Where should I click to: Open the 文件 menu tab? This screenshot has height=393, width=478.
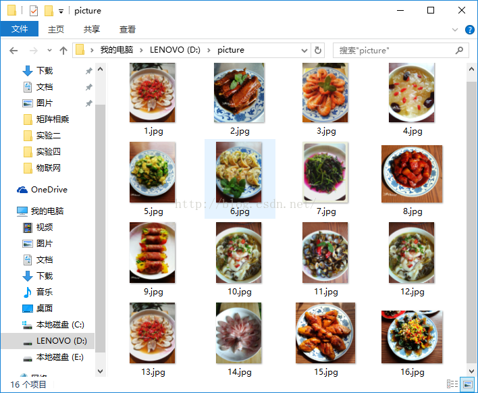20,29
